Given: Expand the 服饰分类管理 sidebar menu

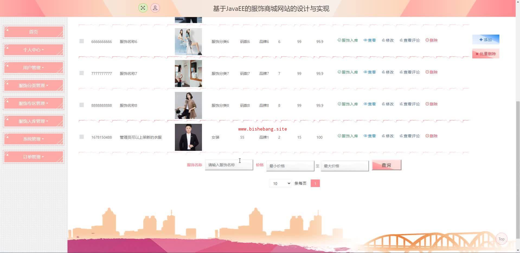Looking at the screenshot, I should 34,85.
